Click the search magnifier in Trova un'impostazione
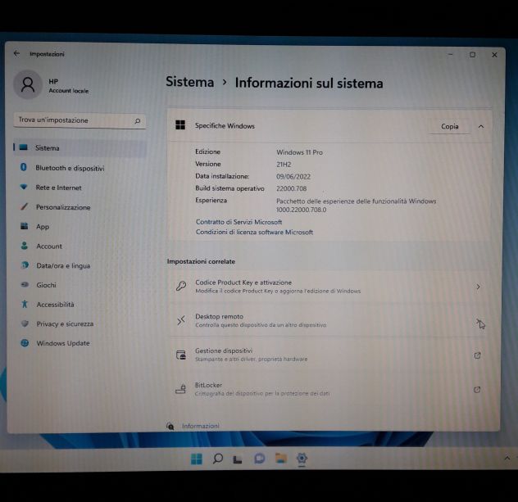Screen dimensions: 518x502 point(138,121)
